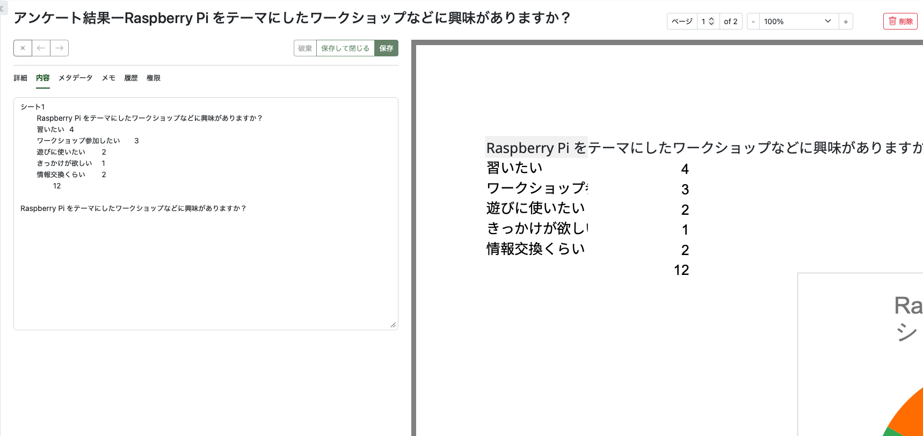The height and width of the screenshot is (436, 923).
Task: Click the pie chart thumbnail in preview
Action: 860,354
